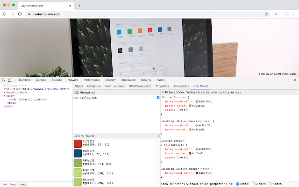Viewport: 299px width, 187px height.
Task: Switch to the Application tab
Action: [128, 80]
